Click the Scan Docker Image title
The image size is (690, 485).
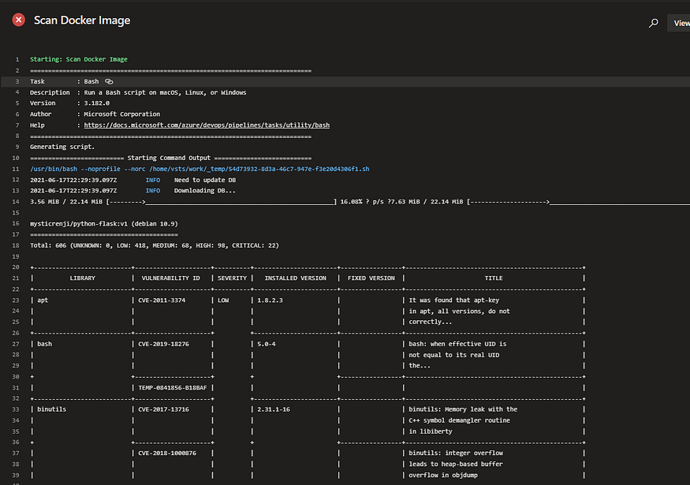tap(82, 21)
